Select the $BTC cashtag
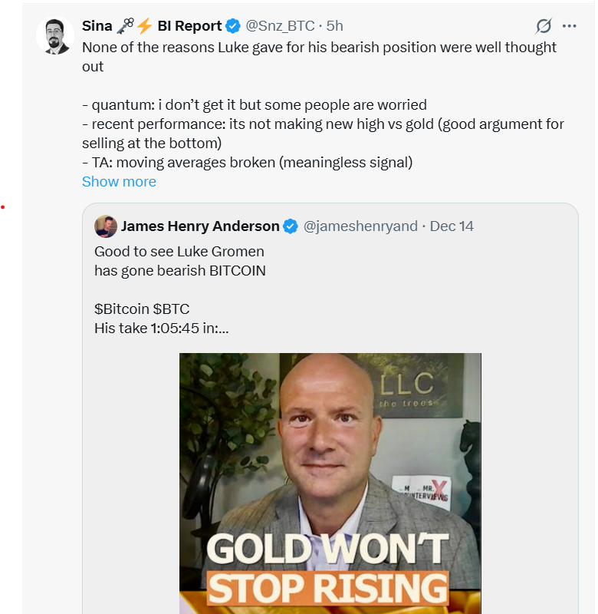The width and height of the screenshot is (598, 614). (171, 309)
